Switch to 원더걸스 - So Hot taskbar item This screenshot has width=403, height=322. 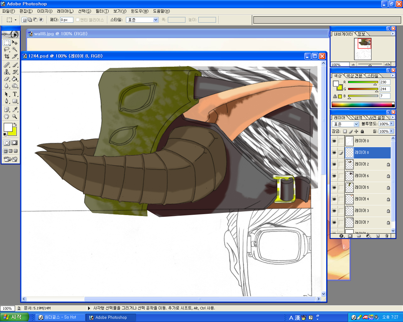click(x=60, y=317)
